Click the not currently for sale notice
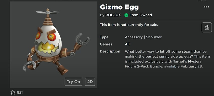The height and width of the screenshot is (96, 214). pos(129,25)
